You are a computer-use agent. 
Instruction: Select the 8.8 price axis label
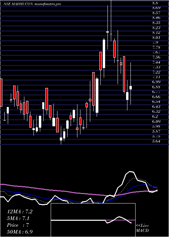coord(155,3)
